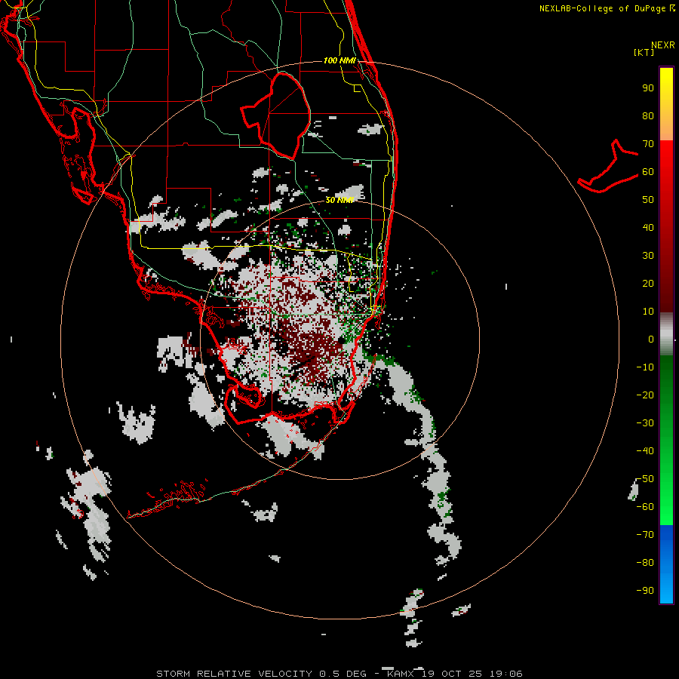Click the -10 knots scale value
The image size is (679, 679).
pyautogui.click(x=645, y=367)
